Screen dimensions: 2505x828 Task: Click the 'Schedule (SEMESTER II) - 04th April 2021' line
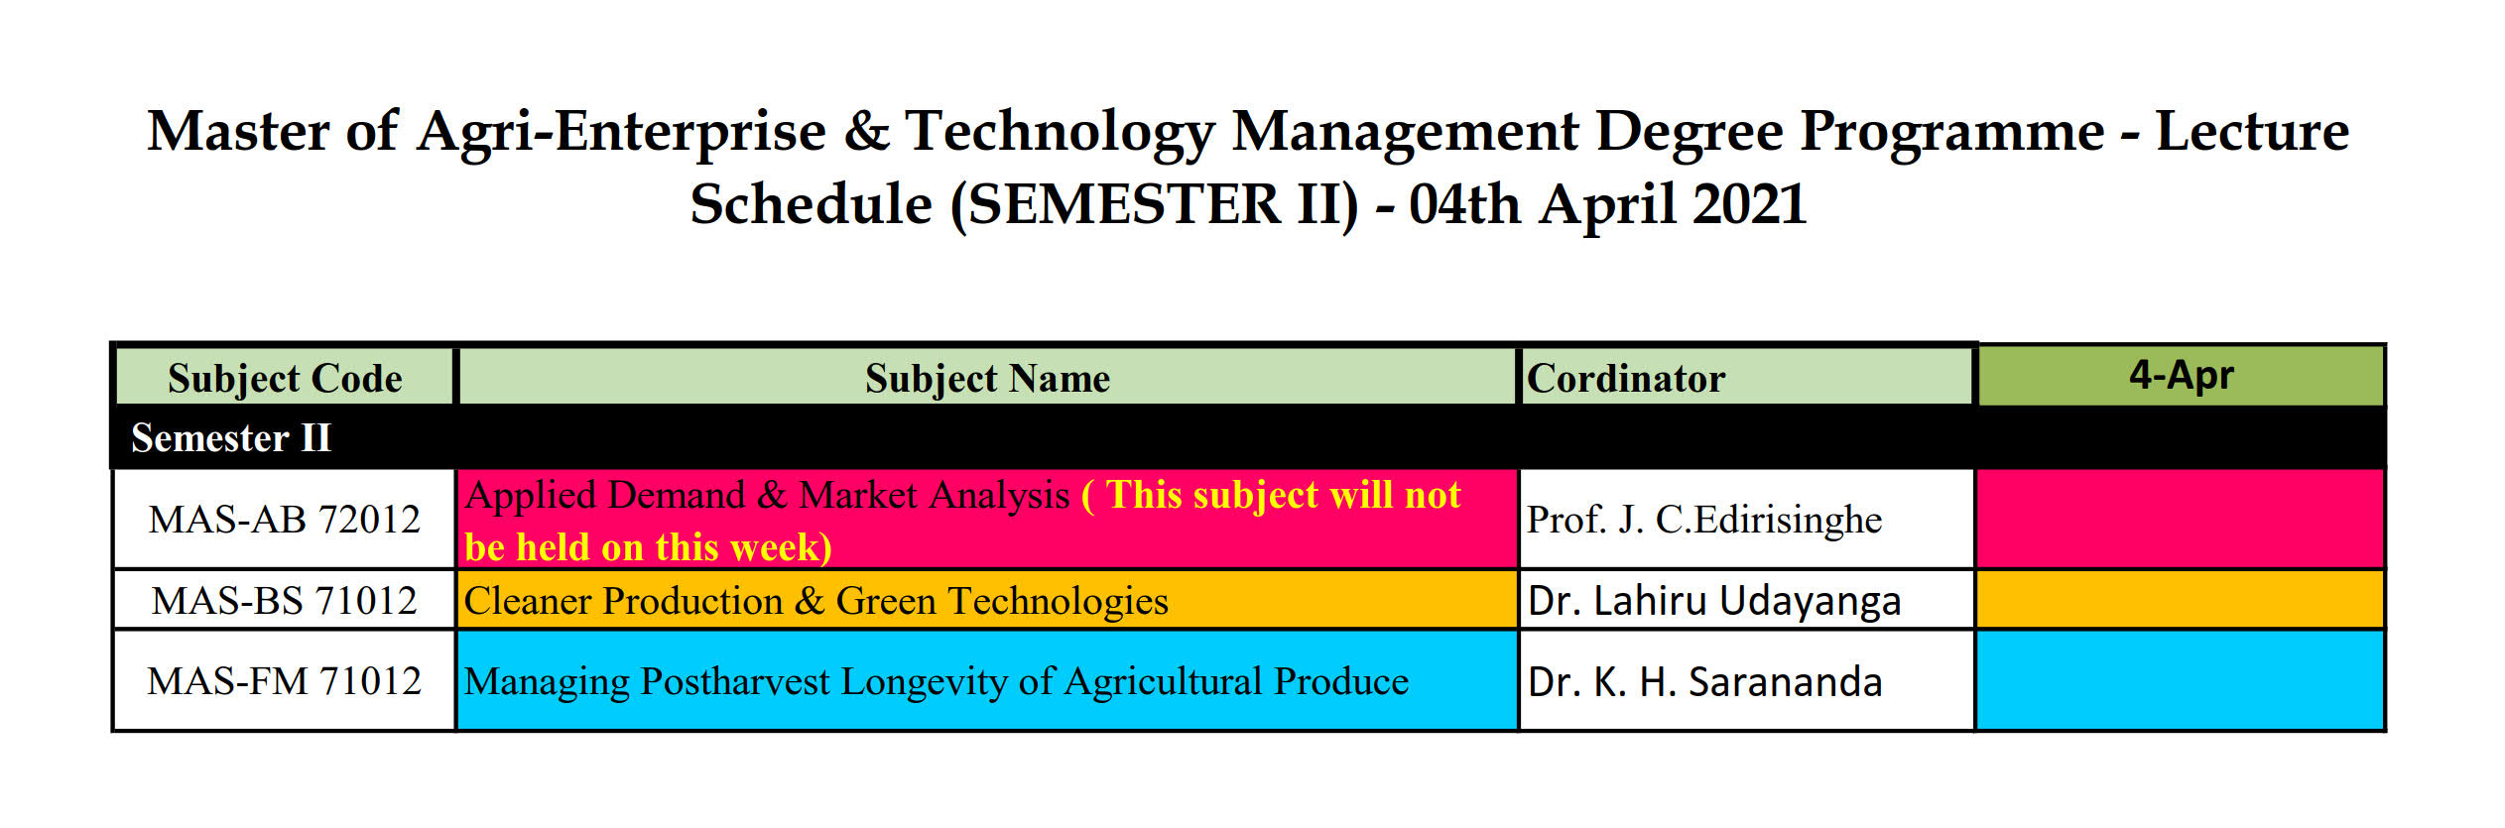(1248, 204)
